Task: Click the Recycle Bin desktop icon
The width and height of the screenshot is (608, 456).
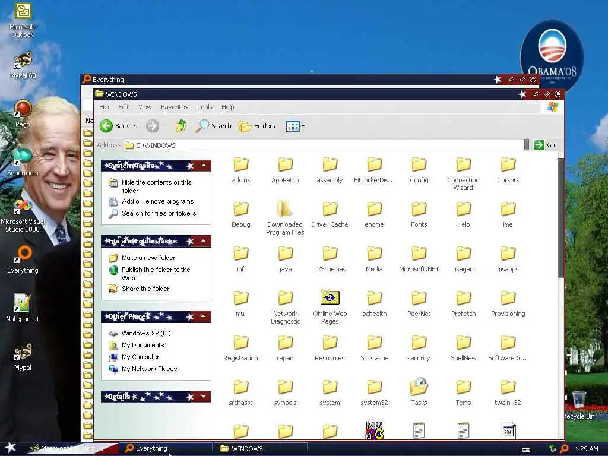Action: (579, 405)
